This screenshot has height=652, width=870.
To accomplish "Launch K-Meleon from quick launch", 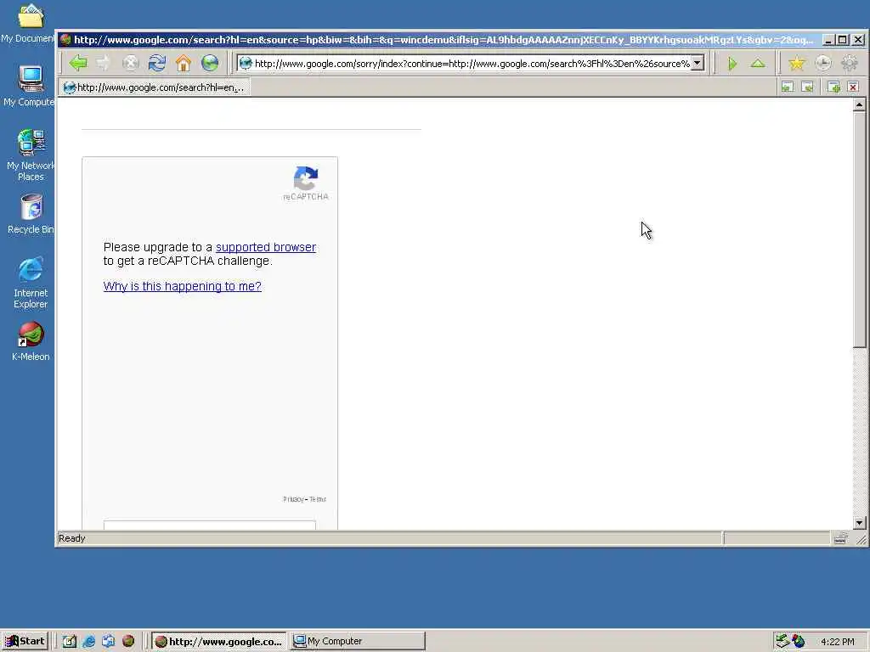I will click(128, 642).
